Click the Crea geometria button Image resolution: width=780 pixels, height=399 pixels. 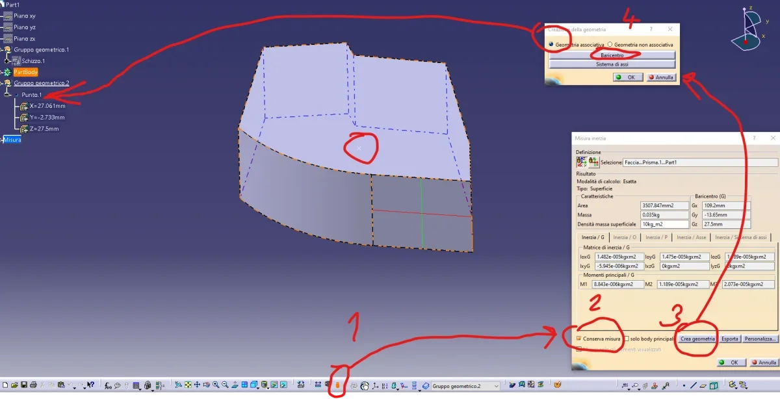[697, 339]
